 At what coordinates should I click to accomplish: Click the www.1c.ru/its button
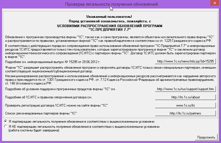185,105
